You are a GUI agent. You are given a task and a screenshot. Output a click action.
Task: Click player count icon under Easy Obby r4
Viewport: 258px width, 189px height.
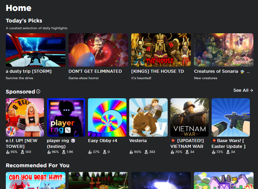coord(105,152)
